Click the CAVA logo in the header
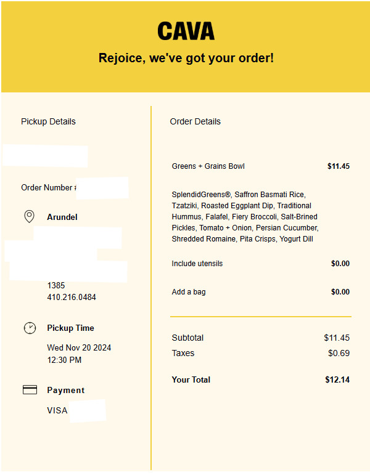The height and width of the screenshot is (475, 370). pos(186,31)
